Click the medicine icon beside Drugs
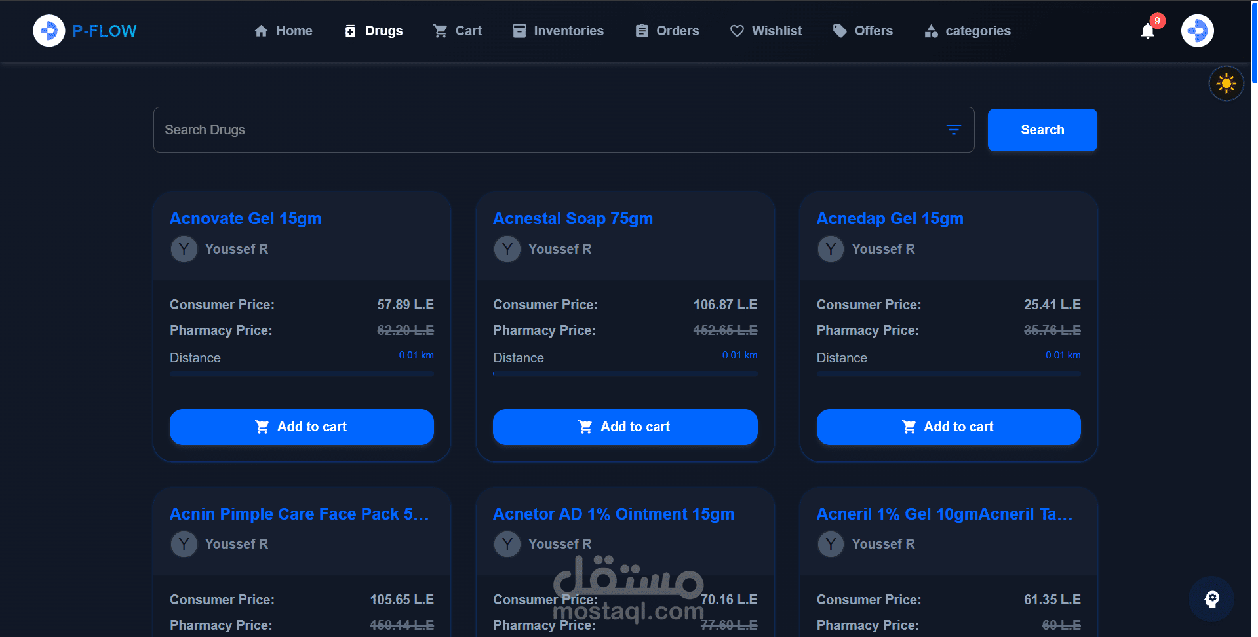The height and width of the screenshot is (637, 1258). [351, 31]
